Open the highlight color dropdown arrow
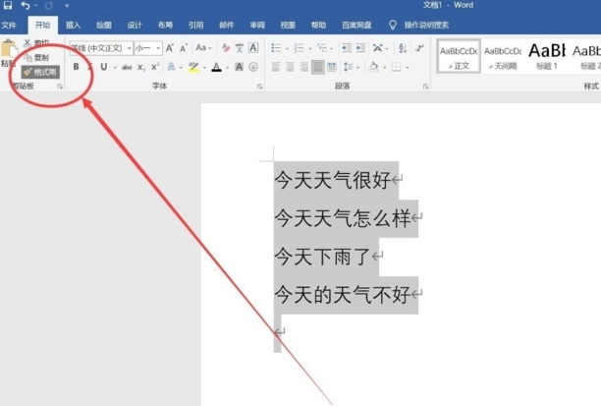 [204, 68]
